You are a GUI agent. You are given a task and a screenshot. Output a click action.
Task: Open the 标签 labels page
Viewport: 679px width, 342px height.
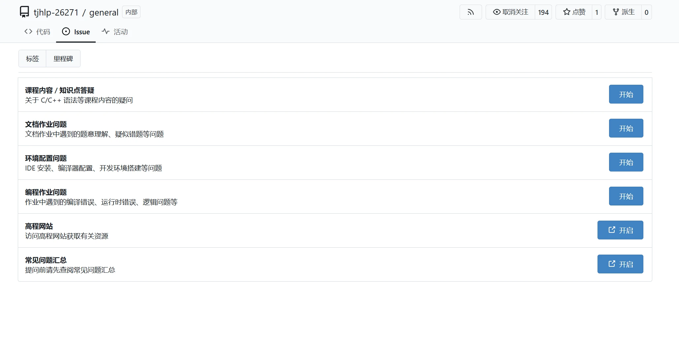(x=32, y=59)
